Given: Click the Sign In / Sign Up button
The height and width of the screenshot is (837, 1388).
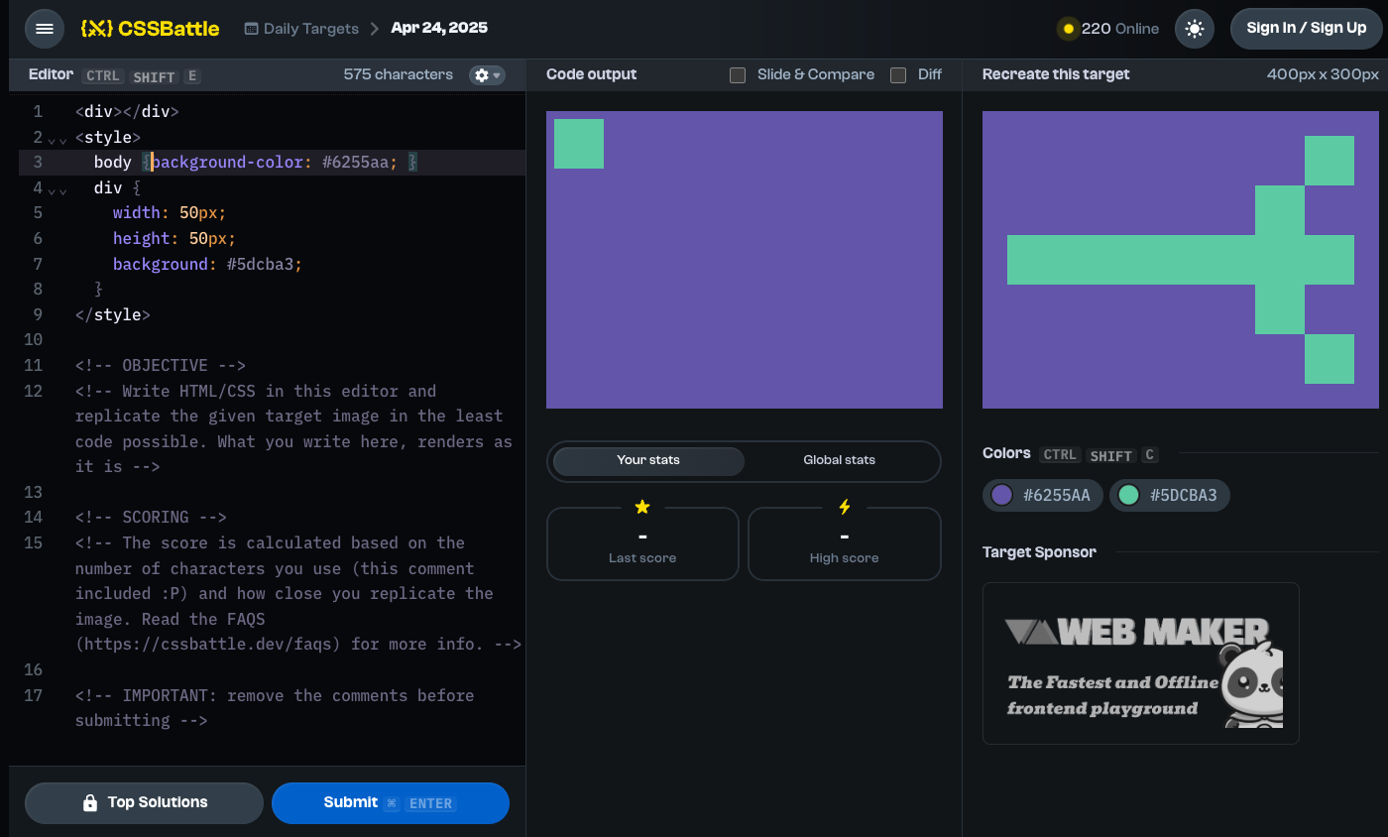Looking at the screenshot, I should click(x=1306, y=29).
